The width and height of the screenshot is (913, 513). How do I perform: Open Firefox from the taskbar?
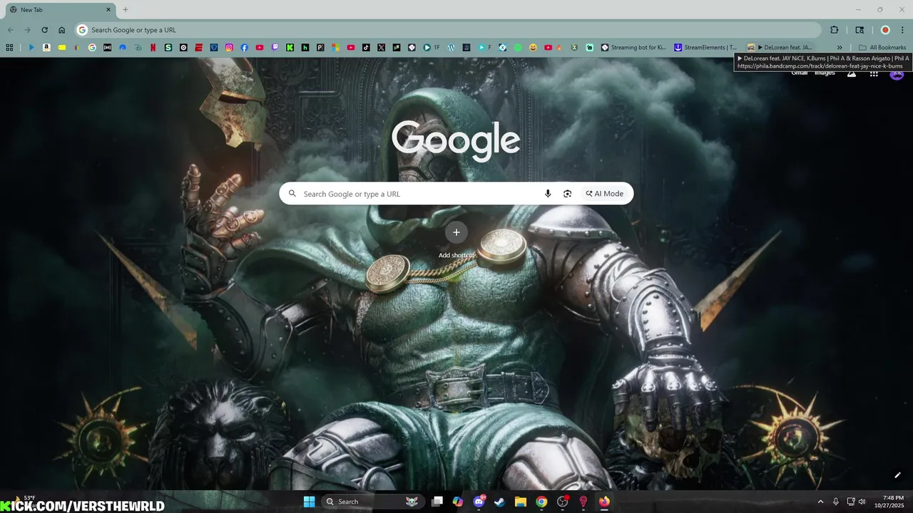coord(604,502)
